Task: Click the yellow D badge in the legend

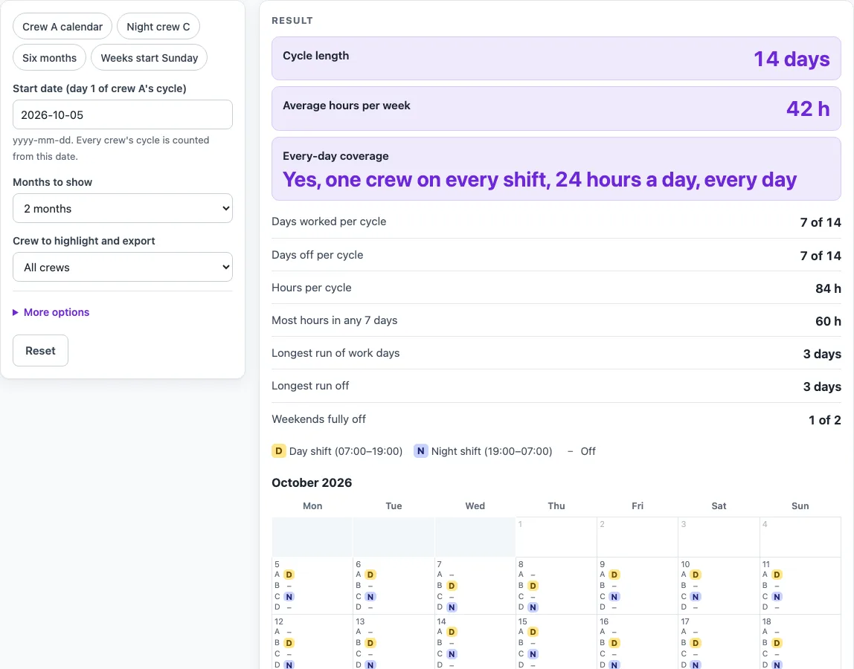Action: [x=278, y=450]
